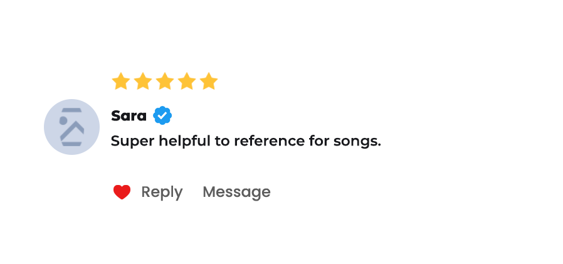Set rating with the fifth star
The height and width of the screenshot is (264, 563).
coord(209,82)
